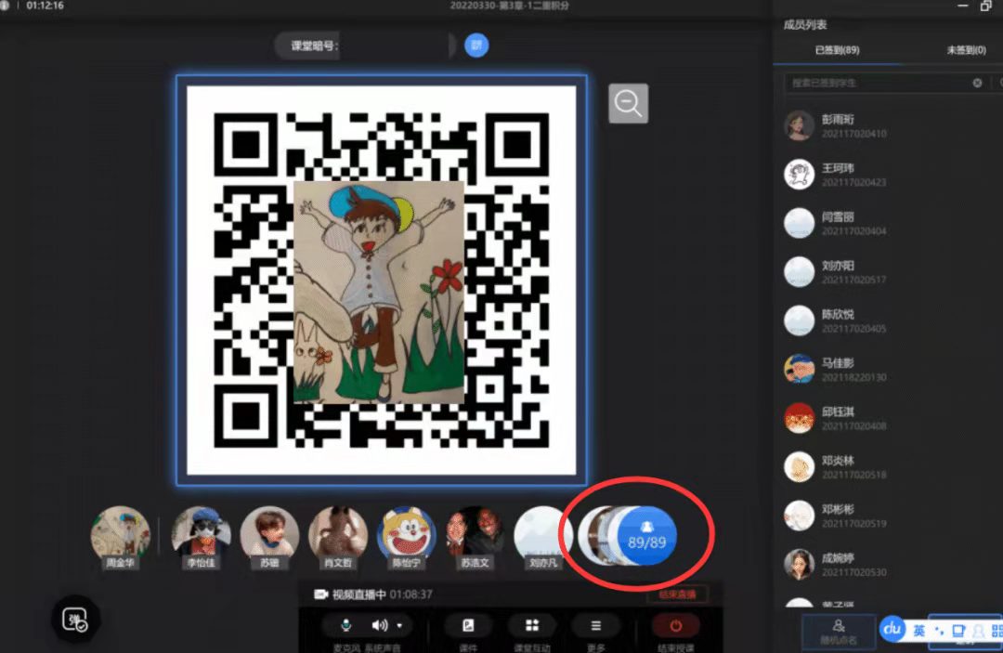
Task: Select member 马佳彭 in the list
Action: [x=838, y=370]
